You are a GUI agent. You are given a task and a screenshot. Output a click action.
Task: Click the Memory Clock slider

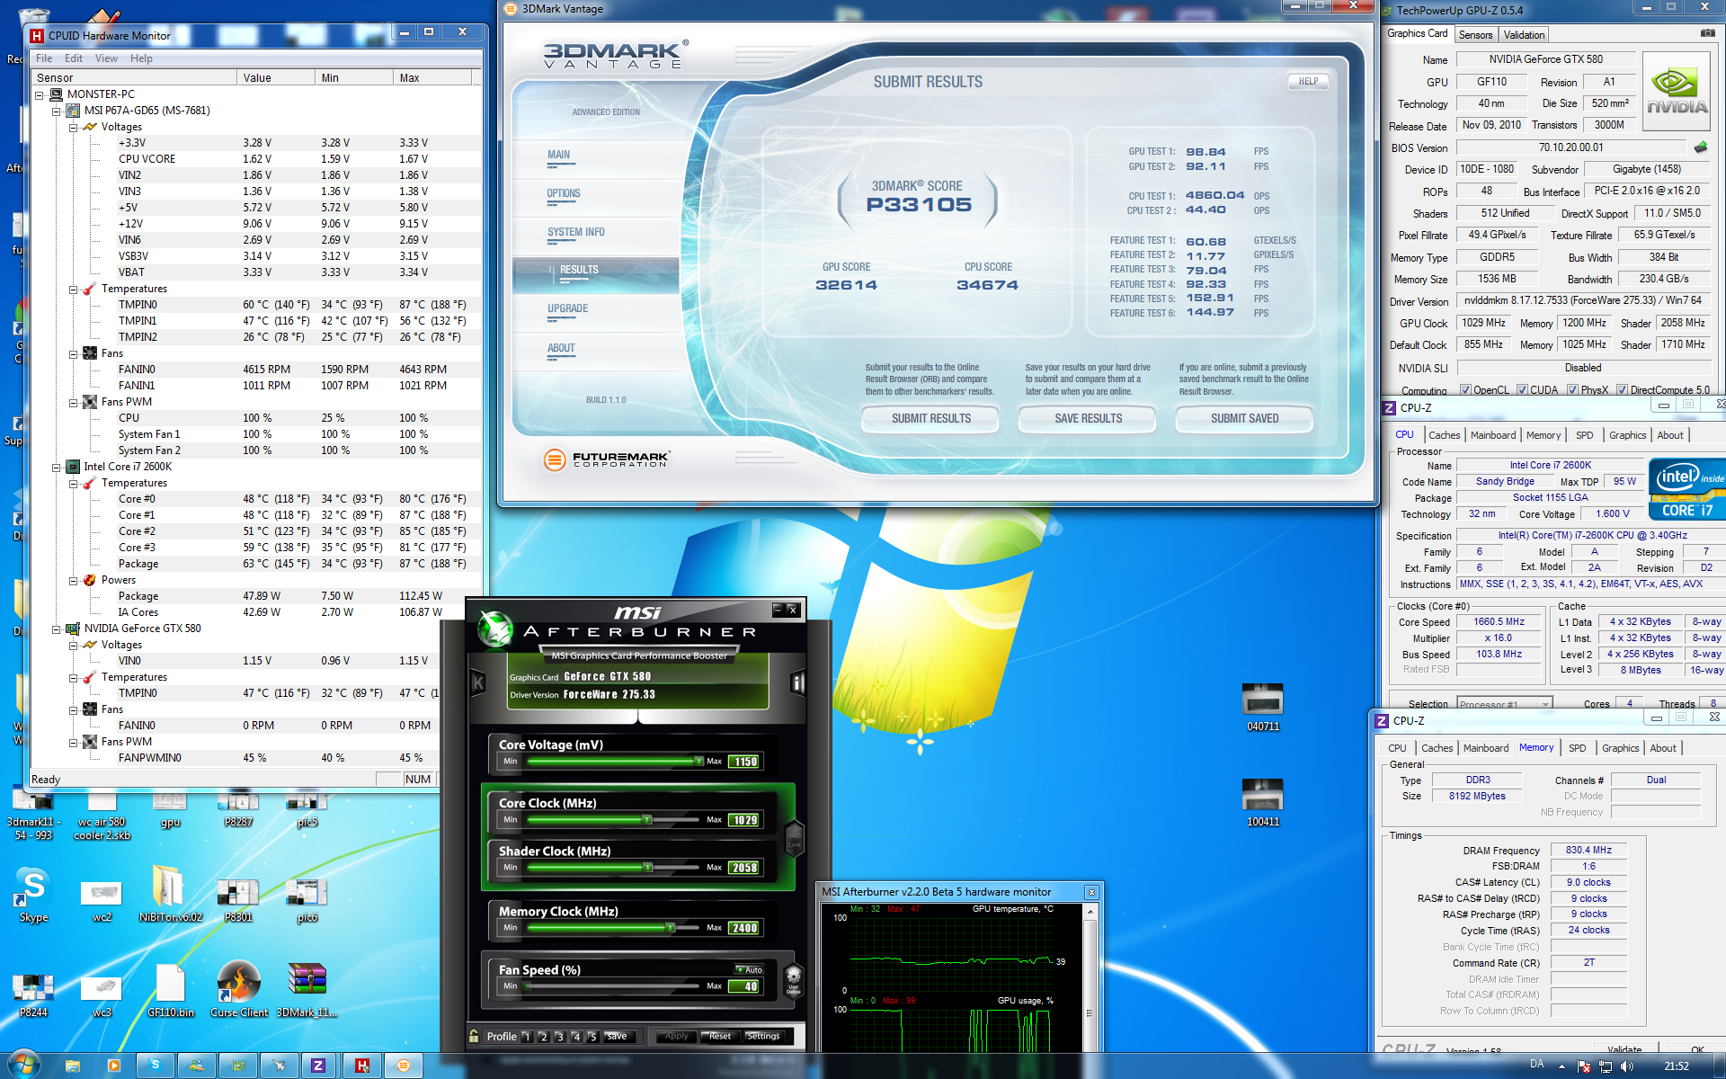pyautogui.click(x=615, y=927)
